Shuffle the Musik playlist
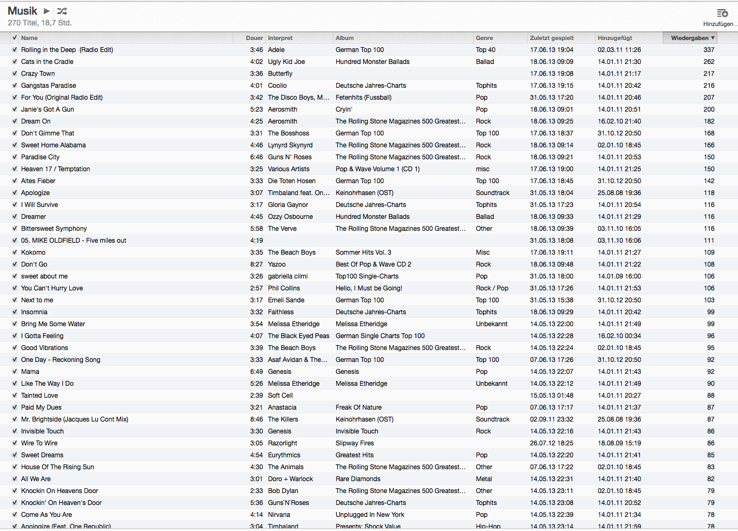 [x=62, y=11]
